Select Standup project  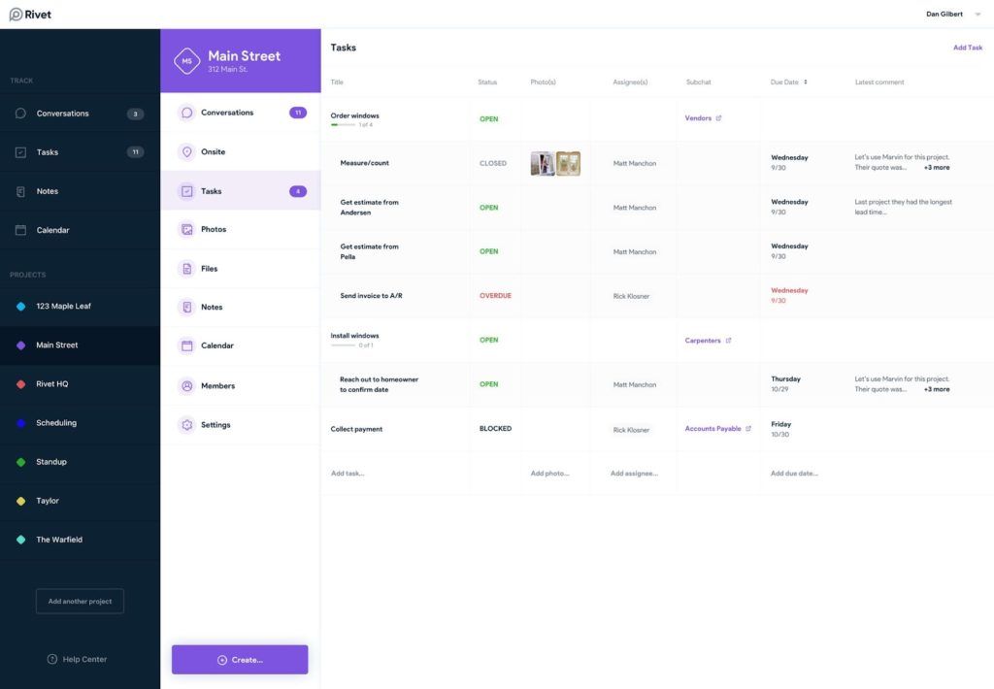(80, 462)
